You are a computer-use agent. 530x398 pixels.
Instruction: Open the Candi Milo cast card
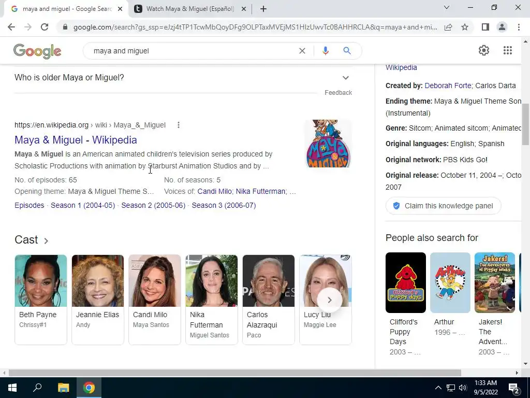click(154, 300)
